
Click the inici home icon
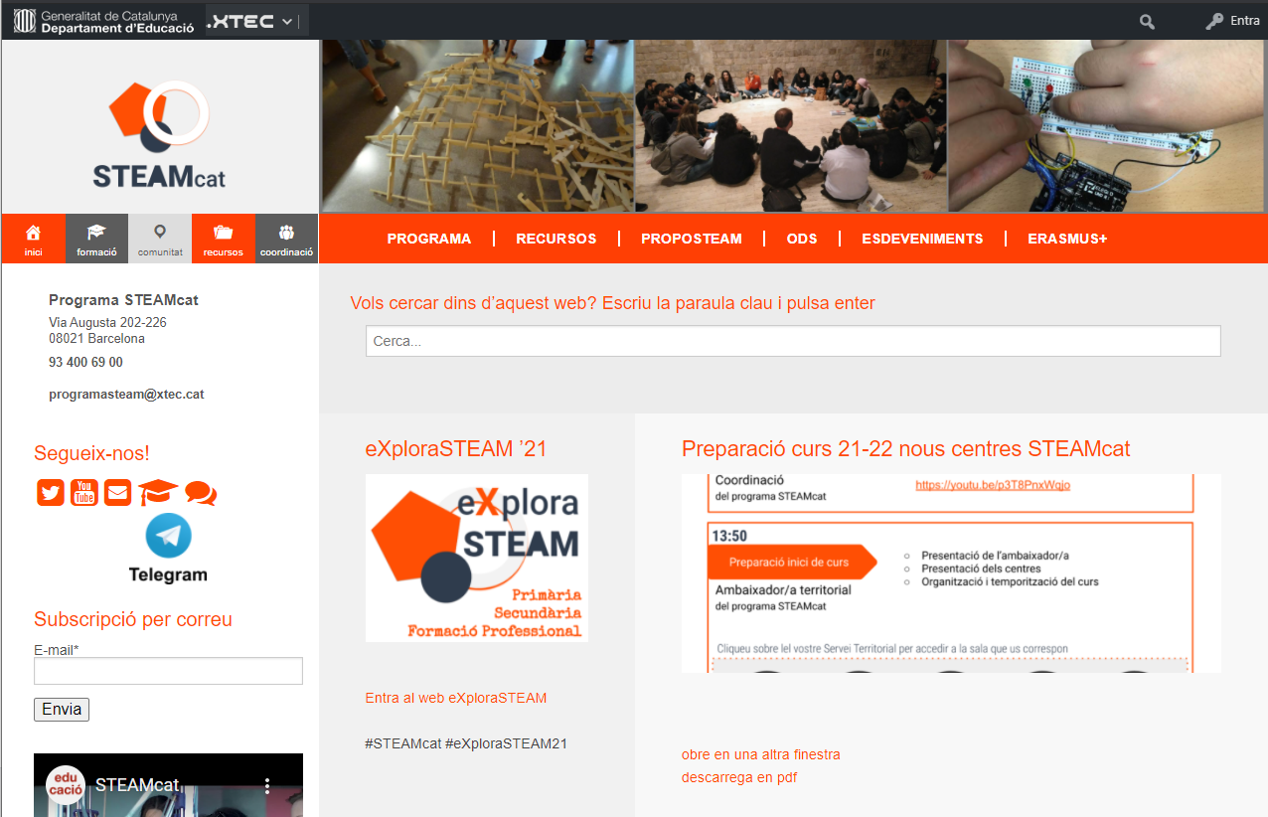[x=33, y=235]
